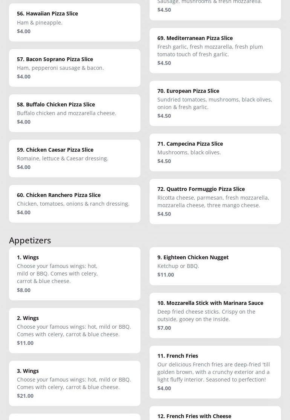290x420 pixels.
Task: Select the $8.00 Wings item
Action: 75,273
